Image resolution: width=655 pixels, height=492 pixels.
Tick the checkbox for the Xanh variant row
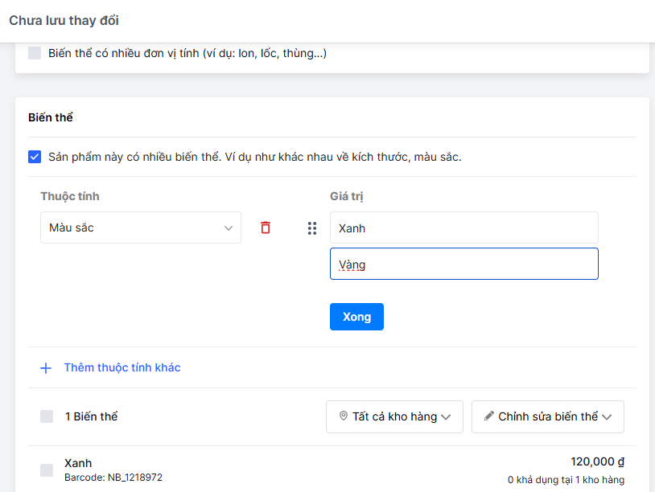[x=47, y=469]
